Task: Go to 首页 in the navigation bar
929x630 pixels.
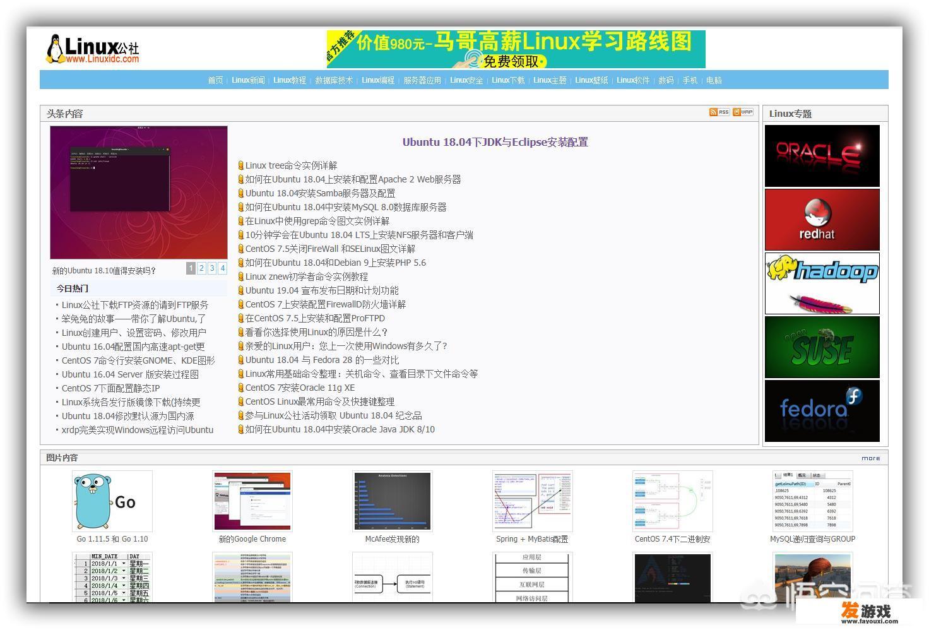Action: [x=215, y=80]
